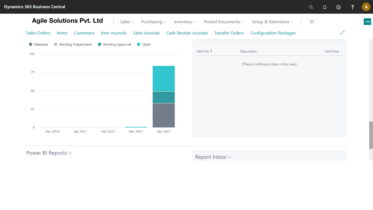Click the 75 value on the chart axis
Viewport: 373px width, 210px height.
[33, 72]
